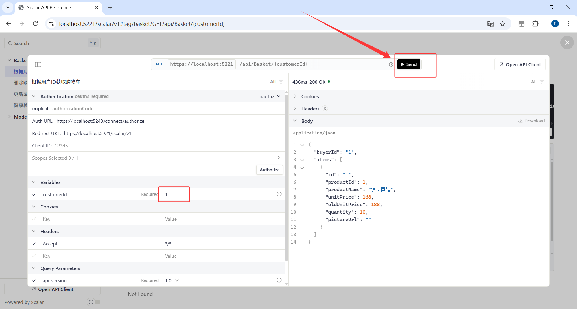
Task: Reload the browser page
Action: [x=35, y=24]
